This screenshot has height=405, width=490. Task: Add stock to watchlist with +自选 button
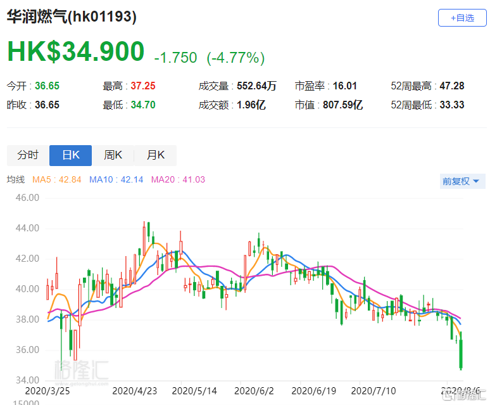462,18
